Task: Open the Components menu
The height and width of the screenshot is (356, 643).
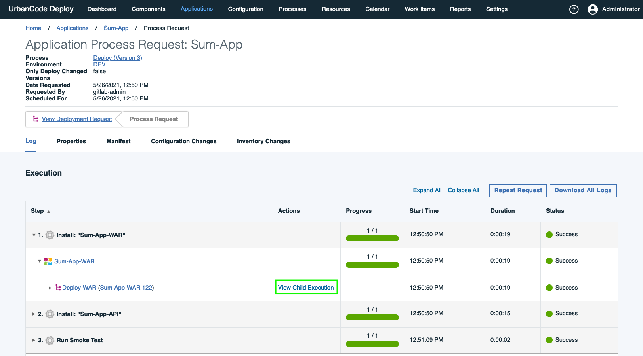Action: click(x=149, y=9)
